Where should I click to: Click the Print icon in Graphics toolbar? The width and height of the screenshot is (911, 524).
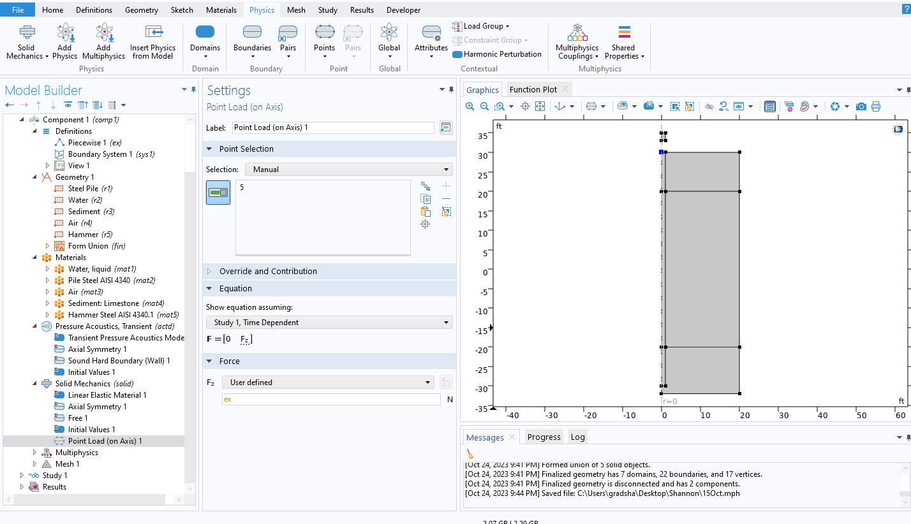(x=876, y=106)
